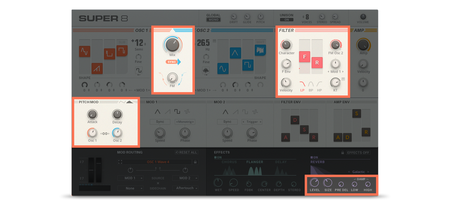Choose MOD 2 triangle LFO shape
Image resolution: width=450 pixels, height=210 pixels.
[x=225, y=112]
